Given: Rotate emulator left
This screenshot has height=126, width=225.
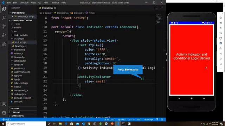Looking at the screenshot, I should coord(221,33).
